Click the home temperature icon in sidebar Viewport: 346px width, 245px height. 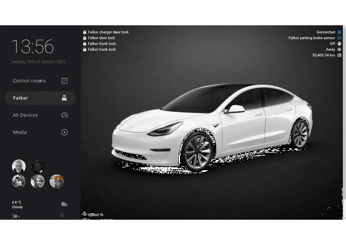pos(62,215)
